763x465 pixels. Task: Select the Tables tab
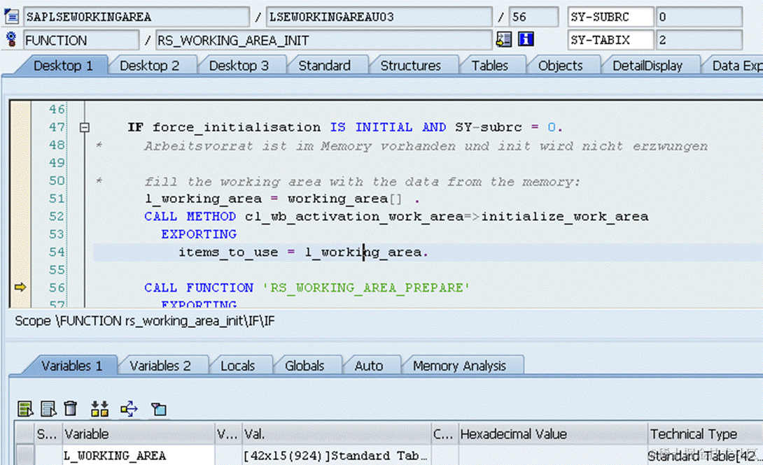489,66
